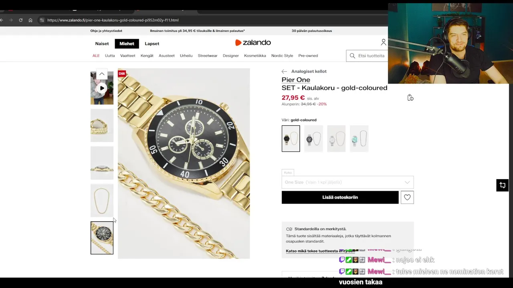Click Lisää ostoskoriin button
Image resolution: width=513 pixels, height=288 pixels.
[340, 197]
